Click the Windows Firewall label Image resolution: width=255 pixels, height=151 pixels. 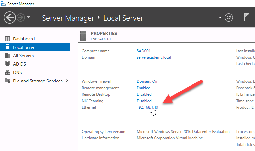[97, 81]
